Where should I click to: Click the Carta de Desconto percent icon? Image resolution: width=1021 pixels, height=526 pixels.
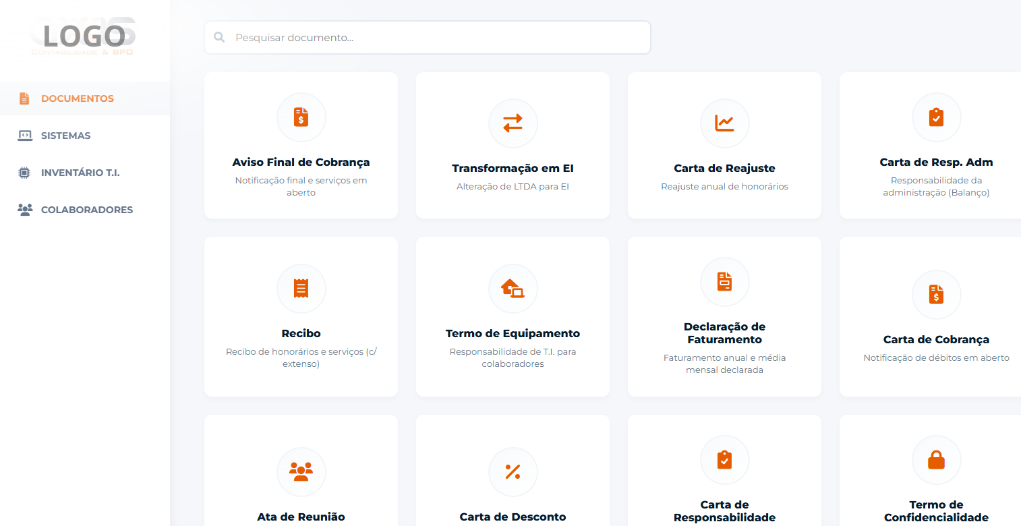point(513,472)
